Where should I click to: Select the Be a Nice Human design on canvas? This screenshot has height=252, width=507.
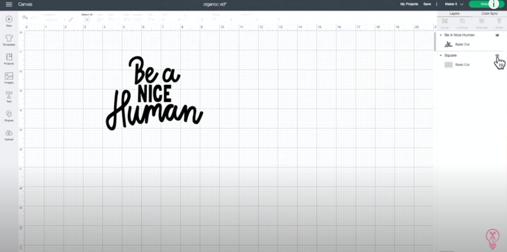click(x=154, y=93)
